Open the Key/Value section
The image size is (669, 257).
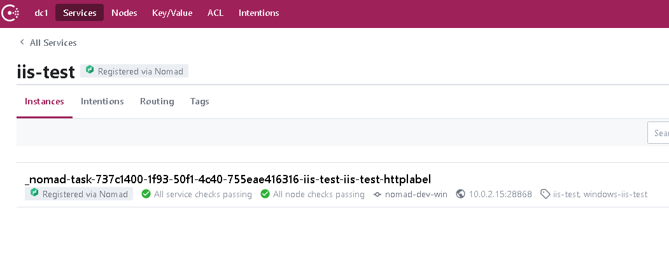172,13
